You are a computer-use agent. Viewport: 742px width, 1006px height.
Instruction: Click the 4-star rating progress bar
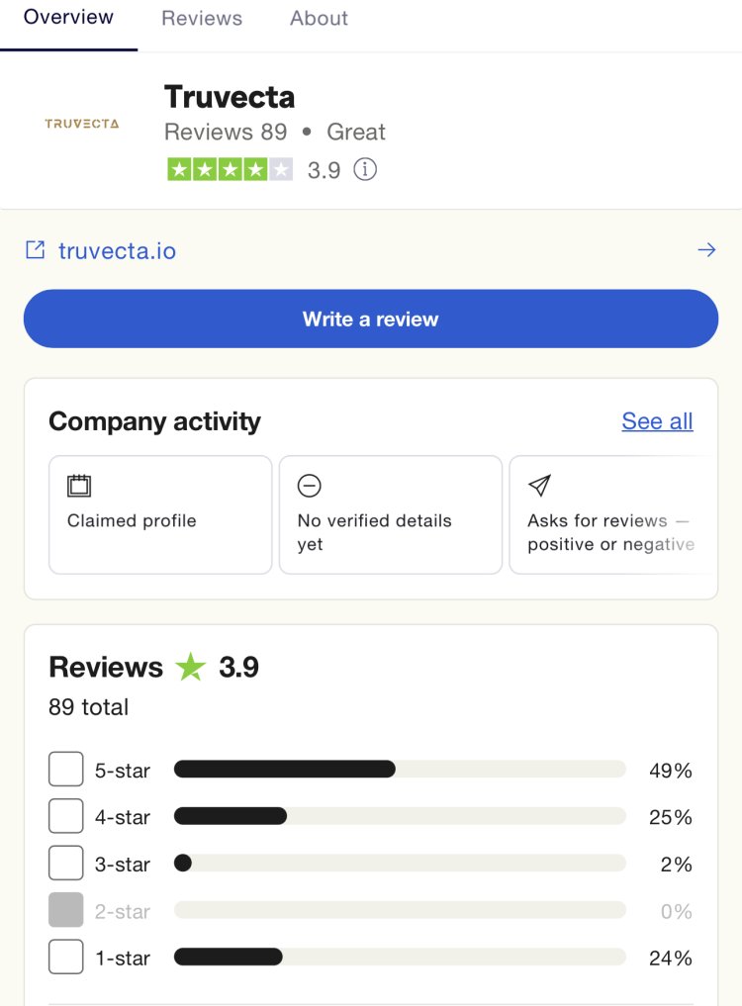(x=400, y=815)
